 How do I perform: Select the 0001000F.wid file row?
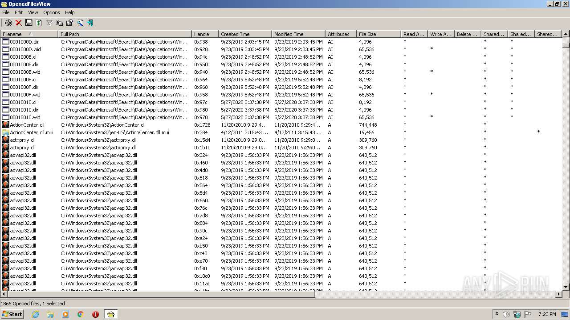point(281,95)
